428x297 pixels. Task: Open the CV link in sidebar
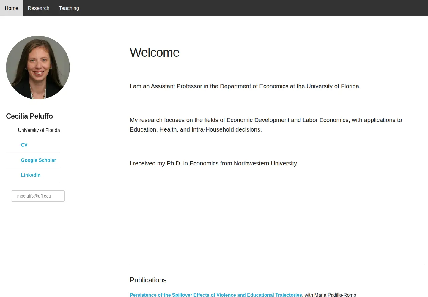point(24,145)
